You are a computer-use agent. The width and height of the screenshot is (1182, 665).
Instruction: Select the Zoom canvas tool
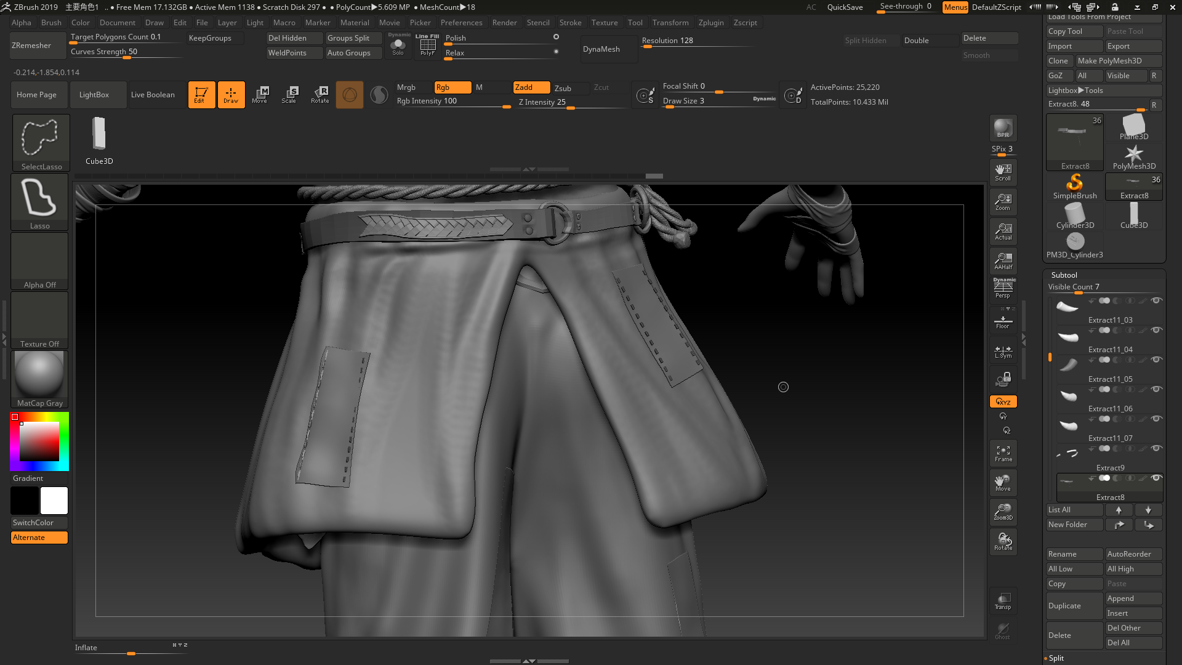tap(1003, 202)
